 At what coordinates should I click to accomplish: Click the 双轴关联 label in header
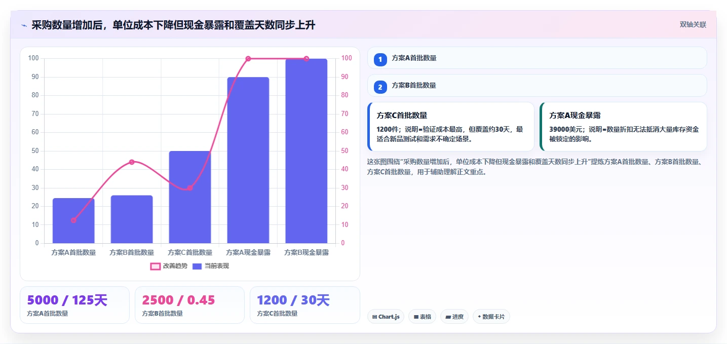[693, 25]
